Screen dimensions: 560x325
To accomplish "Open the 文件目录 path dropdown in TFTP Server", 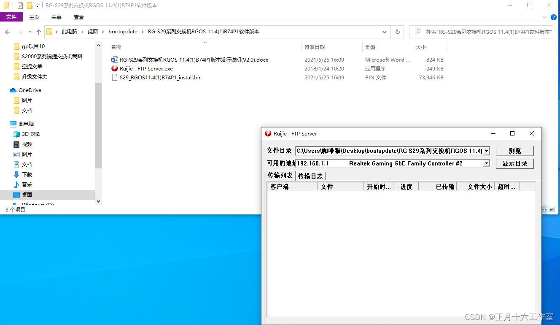I will [x=486, y=151].
